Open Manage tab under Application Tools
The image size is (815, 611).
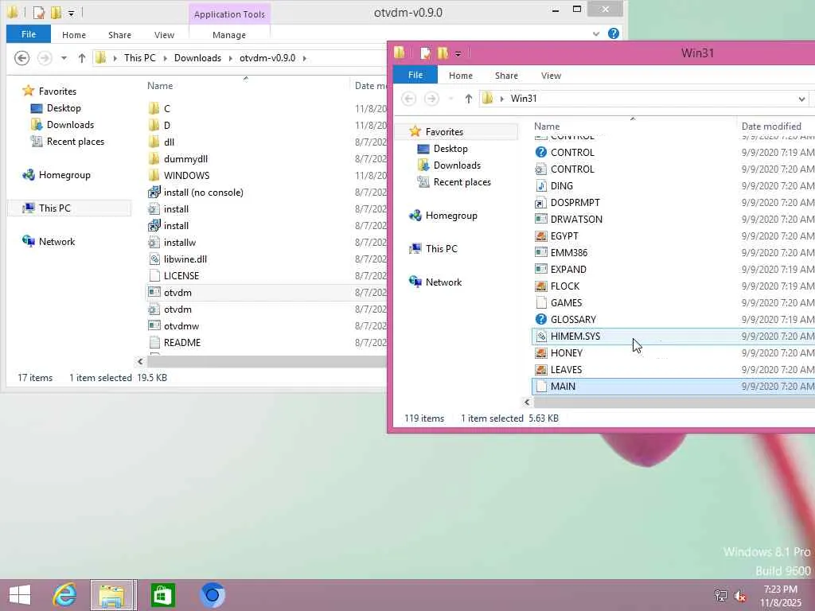click(229, 35)
